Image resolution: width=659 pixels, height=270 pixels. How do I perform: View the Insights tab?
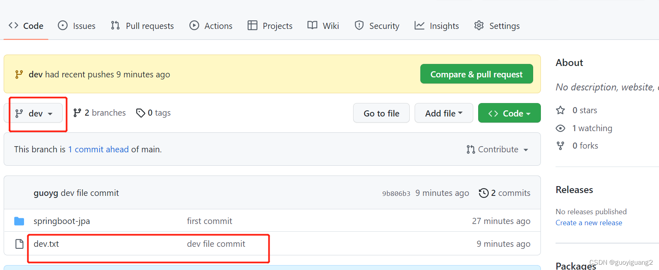pyautogui.click(x=437, y=26)
